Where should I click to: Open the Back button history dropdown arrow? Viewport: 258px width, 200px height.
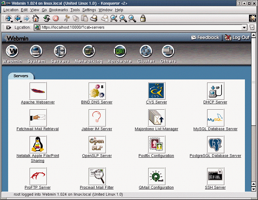coord(21,21)
